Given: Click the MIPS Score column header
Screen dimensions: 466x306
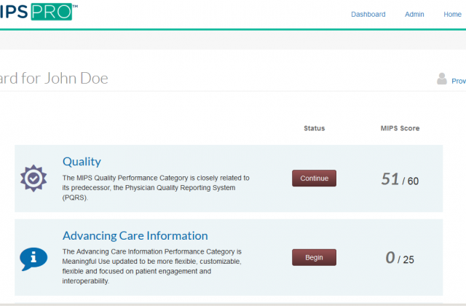Looking at the screenshot, I should pyautogui.click(x=400, y=128).
